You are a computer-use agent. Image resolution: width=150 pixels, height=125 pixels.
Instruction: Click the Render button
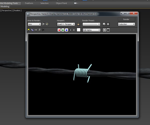pos(126,19)
